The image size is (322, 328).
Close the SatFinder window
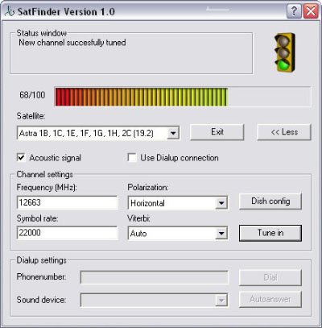pyautogui.click(x=311, y=11)
